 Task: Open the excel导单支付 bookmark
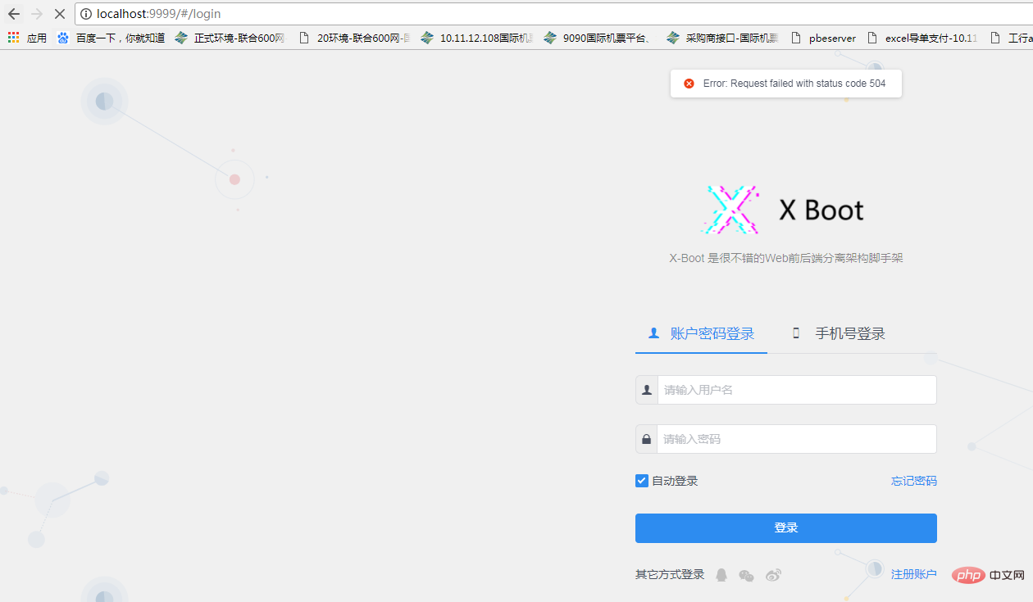coord(922,38)
